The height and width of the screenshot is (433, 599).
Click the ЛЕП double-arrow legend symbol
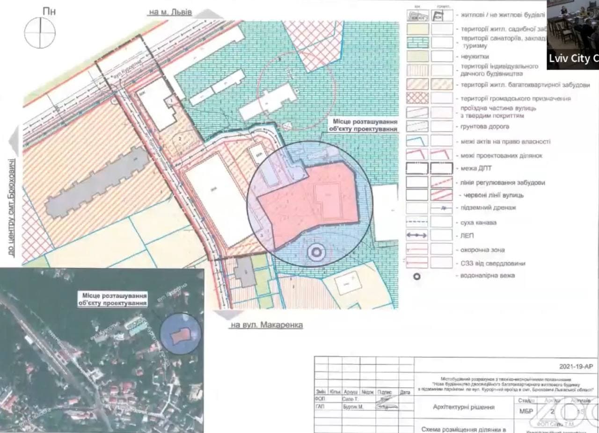(x=417, y=236)
